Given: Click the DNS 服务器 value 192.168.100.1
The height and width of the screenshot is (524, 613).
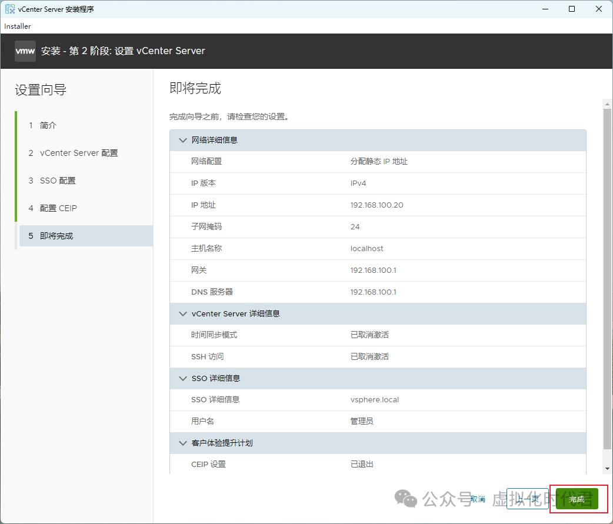Looking at the screenshot, I should click(x=374, y=292).
